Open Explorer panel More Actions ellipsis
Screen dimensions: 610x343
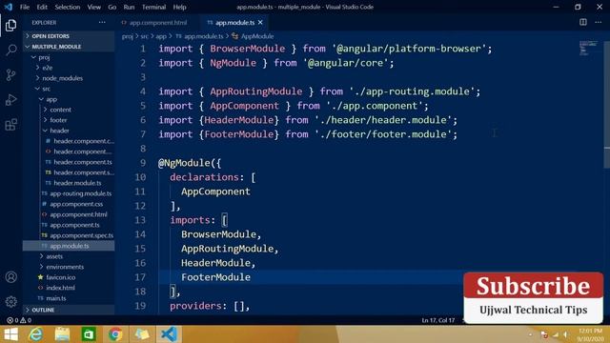tap(102, 23)
